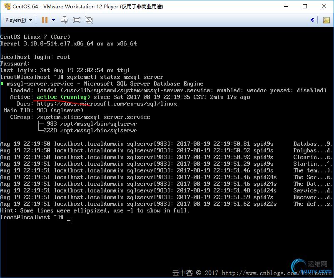Maximize the VMware Player window
The height and width of the screenshot is (278, 334).
click(x=305, y=6)
